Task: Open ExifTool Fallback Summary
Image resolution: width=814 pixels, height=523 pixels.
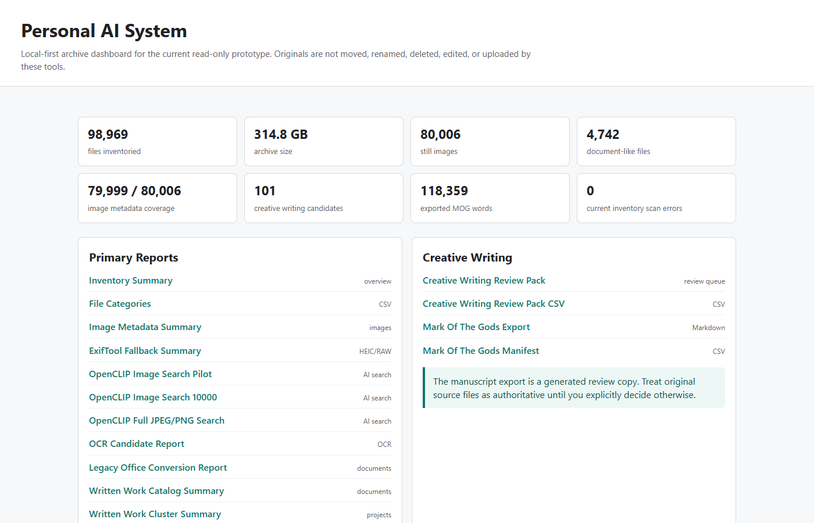Action: (145, 351)
